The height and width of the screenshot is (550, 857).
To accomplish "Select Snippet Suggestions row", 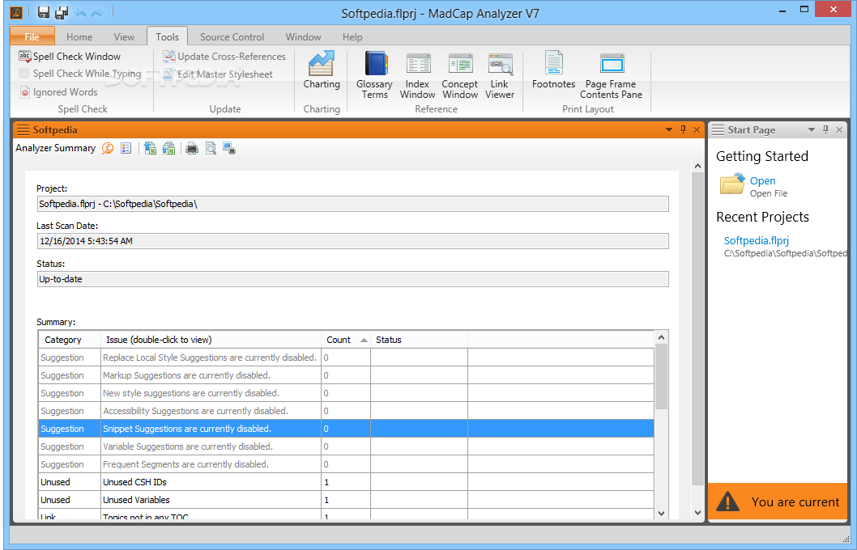I will 346,429.
